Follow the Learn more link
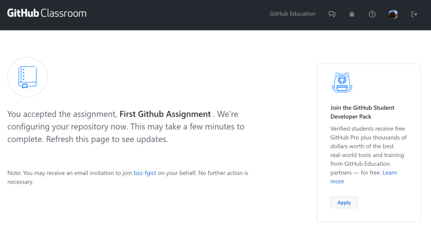Viewport: 431px width, 226px height. tap(363, 177)
